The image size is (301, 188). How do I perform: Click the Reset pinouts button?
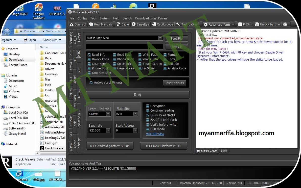pyautogui.click(x=174, y=83)
